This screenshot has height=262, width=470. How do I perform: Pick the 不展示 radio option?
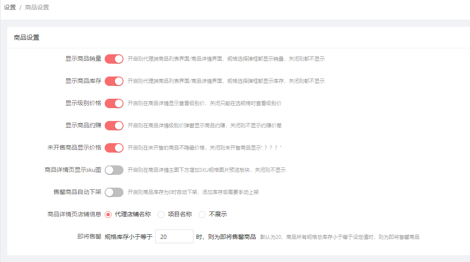pos(202,215)
